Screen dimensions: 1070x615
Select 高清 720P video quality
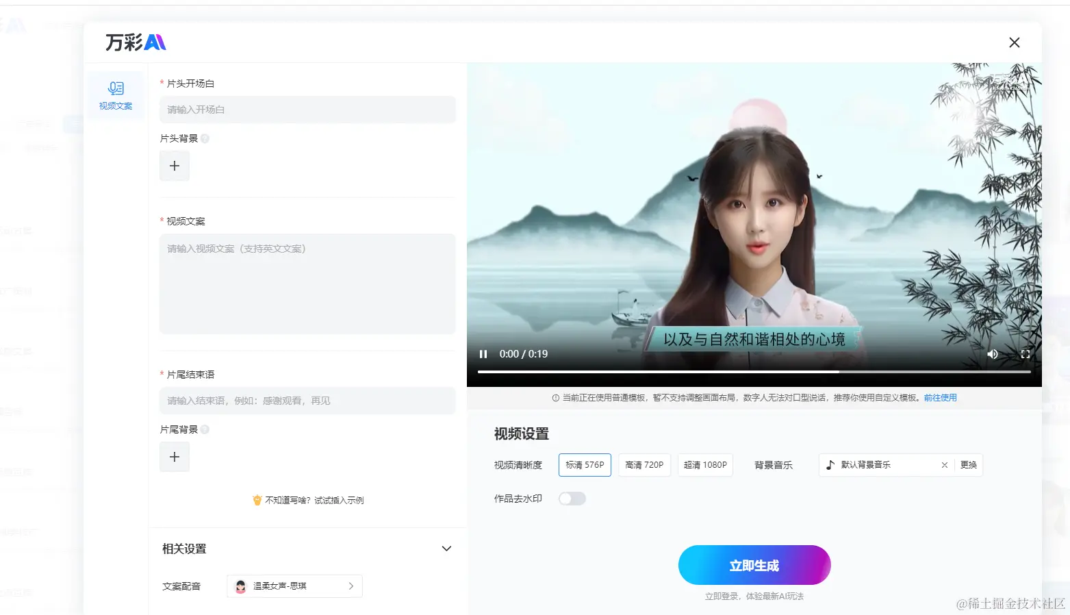click(x=644, y=465)
